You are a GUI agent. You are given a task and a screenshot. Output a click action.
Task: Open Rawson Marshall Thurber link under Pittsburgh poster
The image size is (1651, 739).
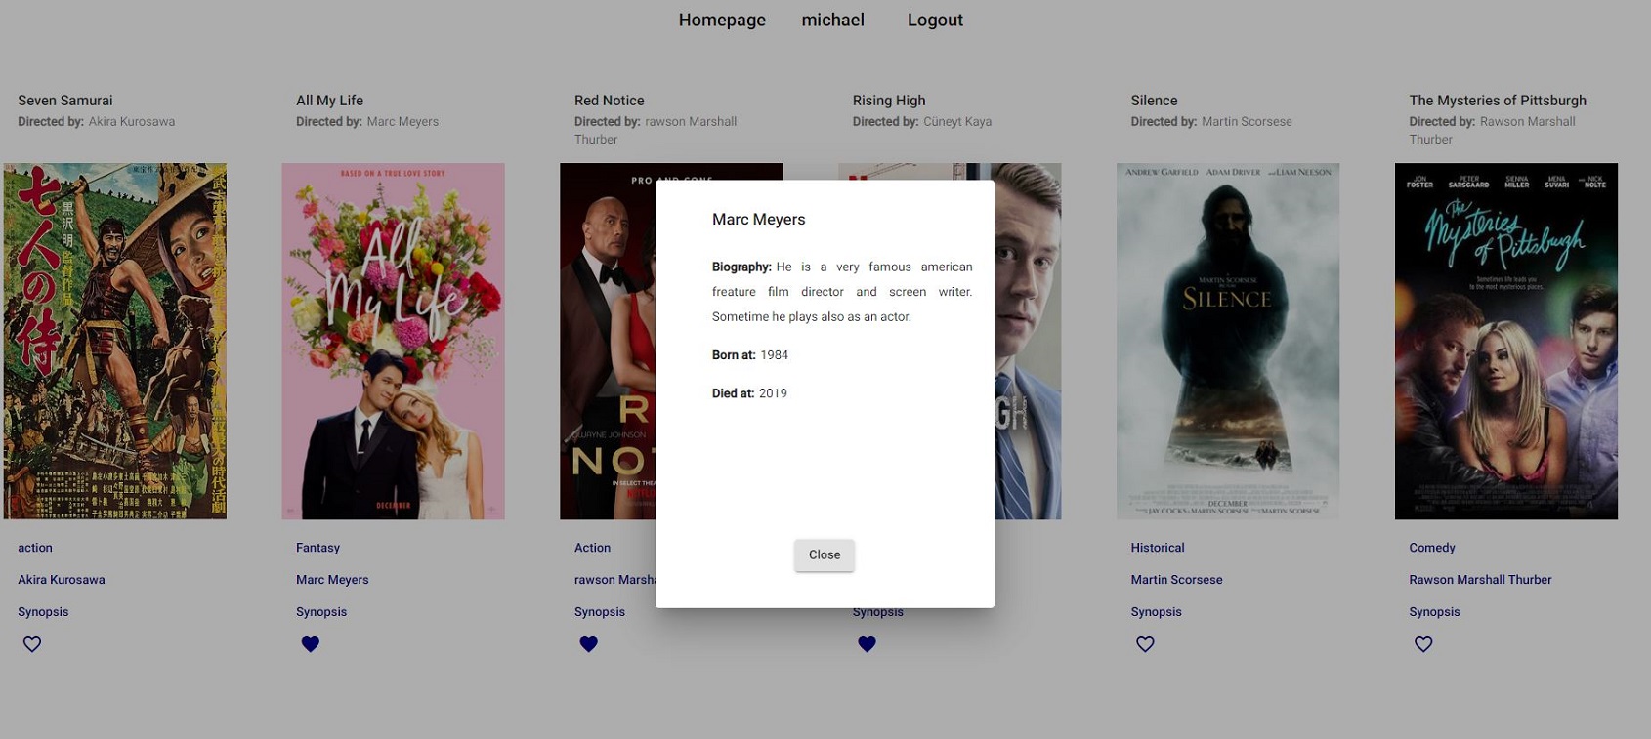click(x=1481, y=580)
